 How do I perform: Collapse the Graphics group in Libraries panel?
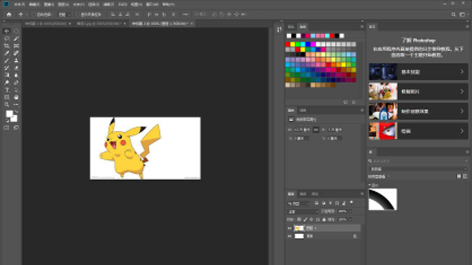pyautogui.click(x=370, y=185)
